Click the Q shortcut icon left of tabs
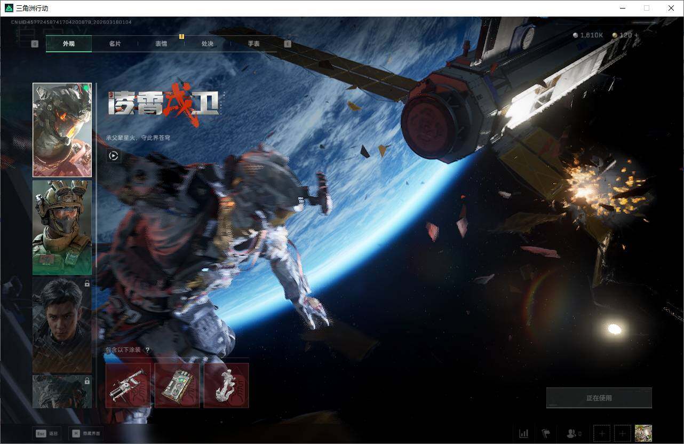The width and height of the screenshot is (684, 444). tap(35, 43)
